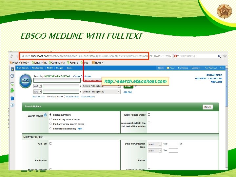Select Find all my search terms

50,119
